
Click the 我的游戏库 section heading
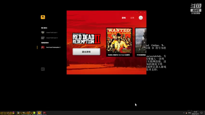point(45,43)
